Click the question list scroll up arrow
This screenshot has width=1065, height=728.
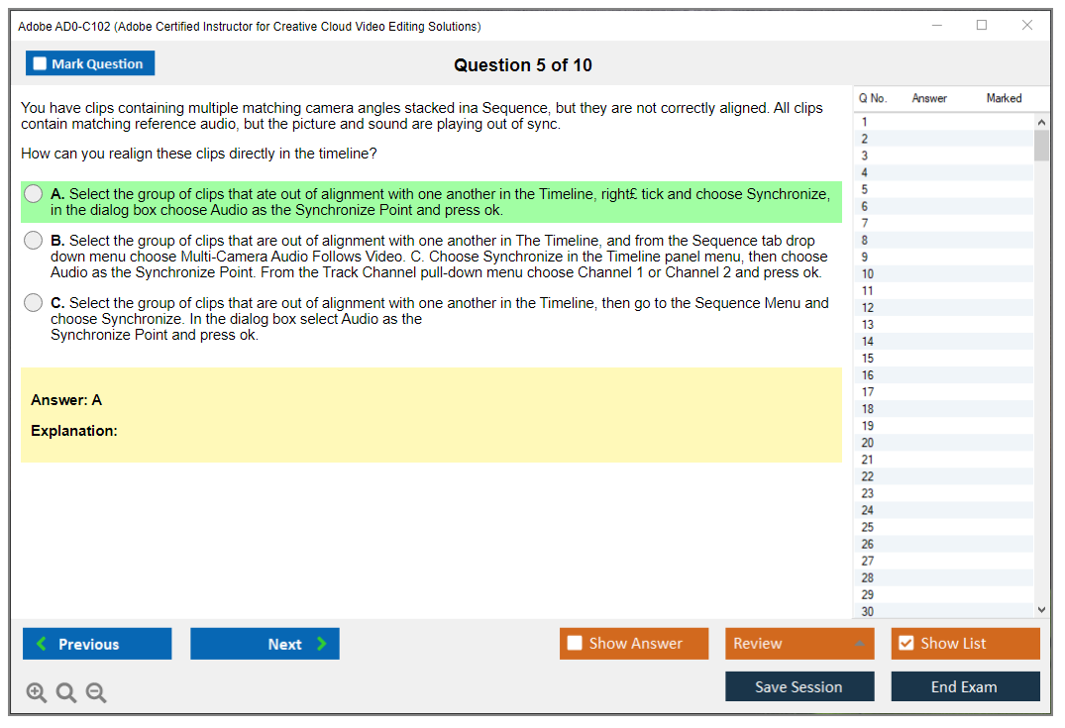coord(1041,123)
